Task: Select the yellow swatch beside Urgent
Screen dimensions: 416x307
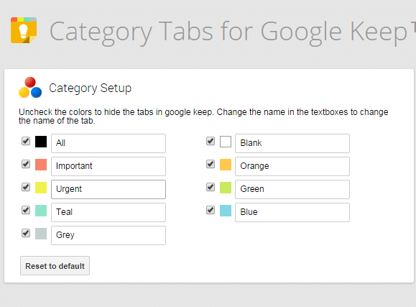Action: point(41,188)
